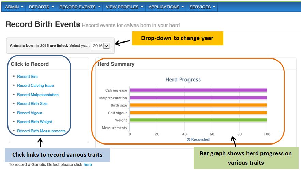Click the 'Animals born in 2016 are listed' text
This screenshot has width=301, height=170.
(39, 45)
